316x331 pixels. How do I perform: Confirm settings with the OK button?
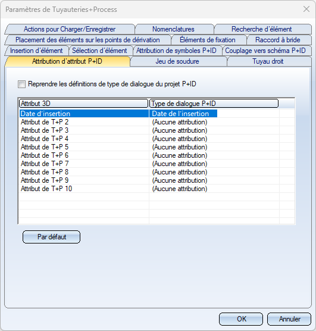[x=241, y=319]
